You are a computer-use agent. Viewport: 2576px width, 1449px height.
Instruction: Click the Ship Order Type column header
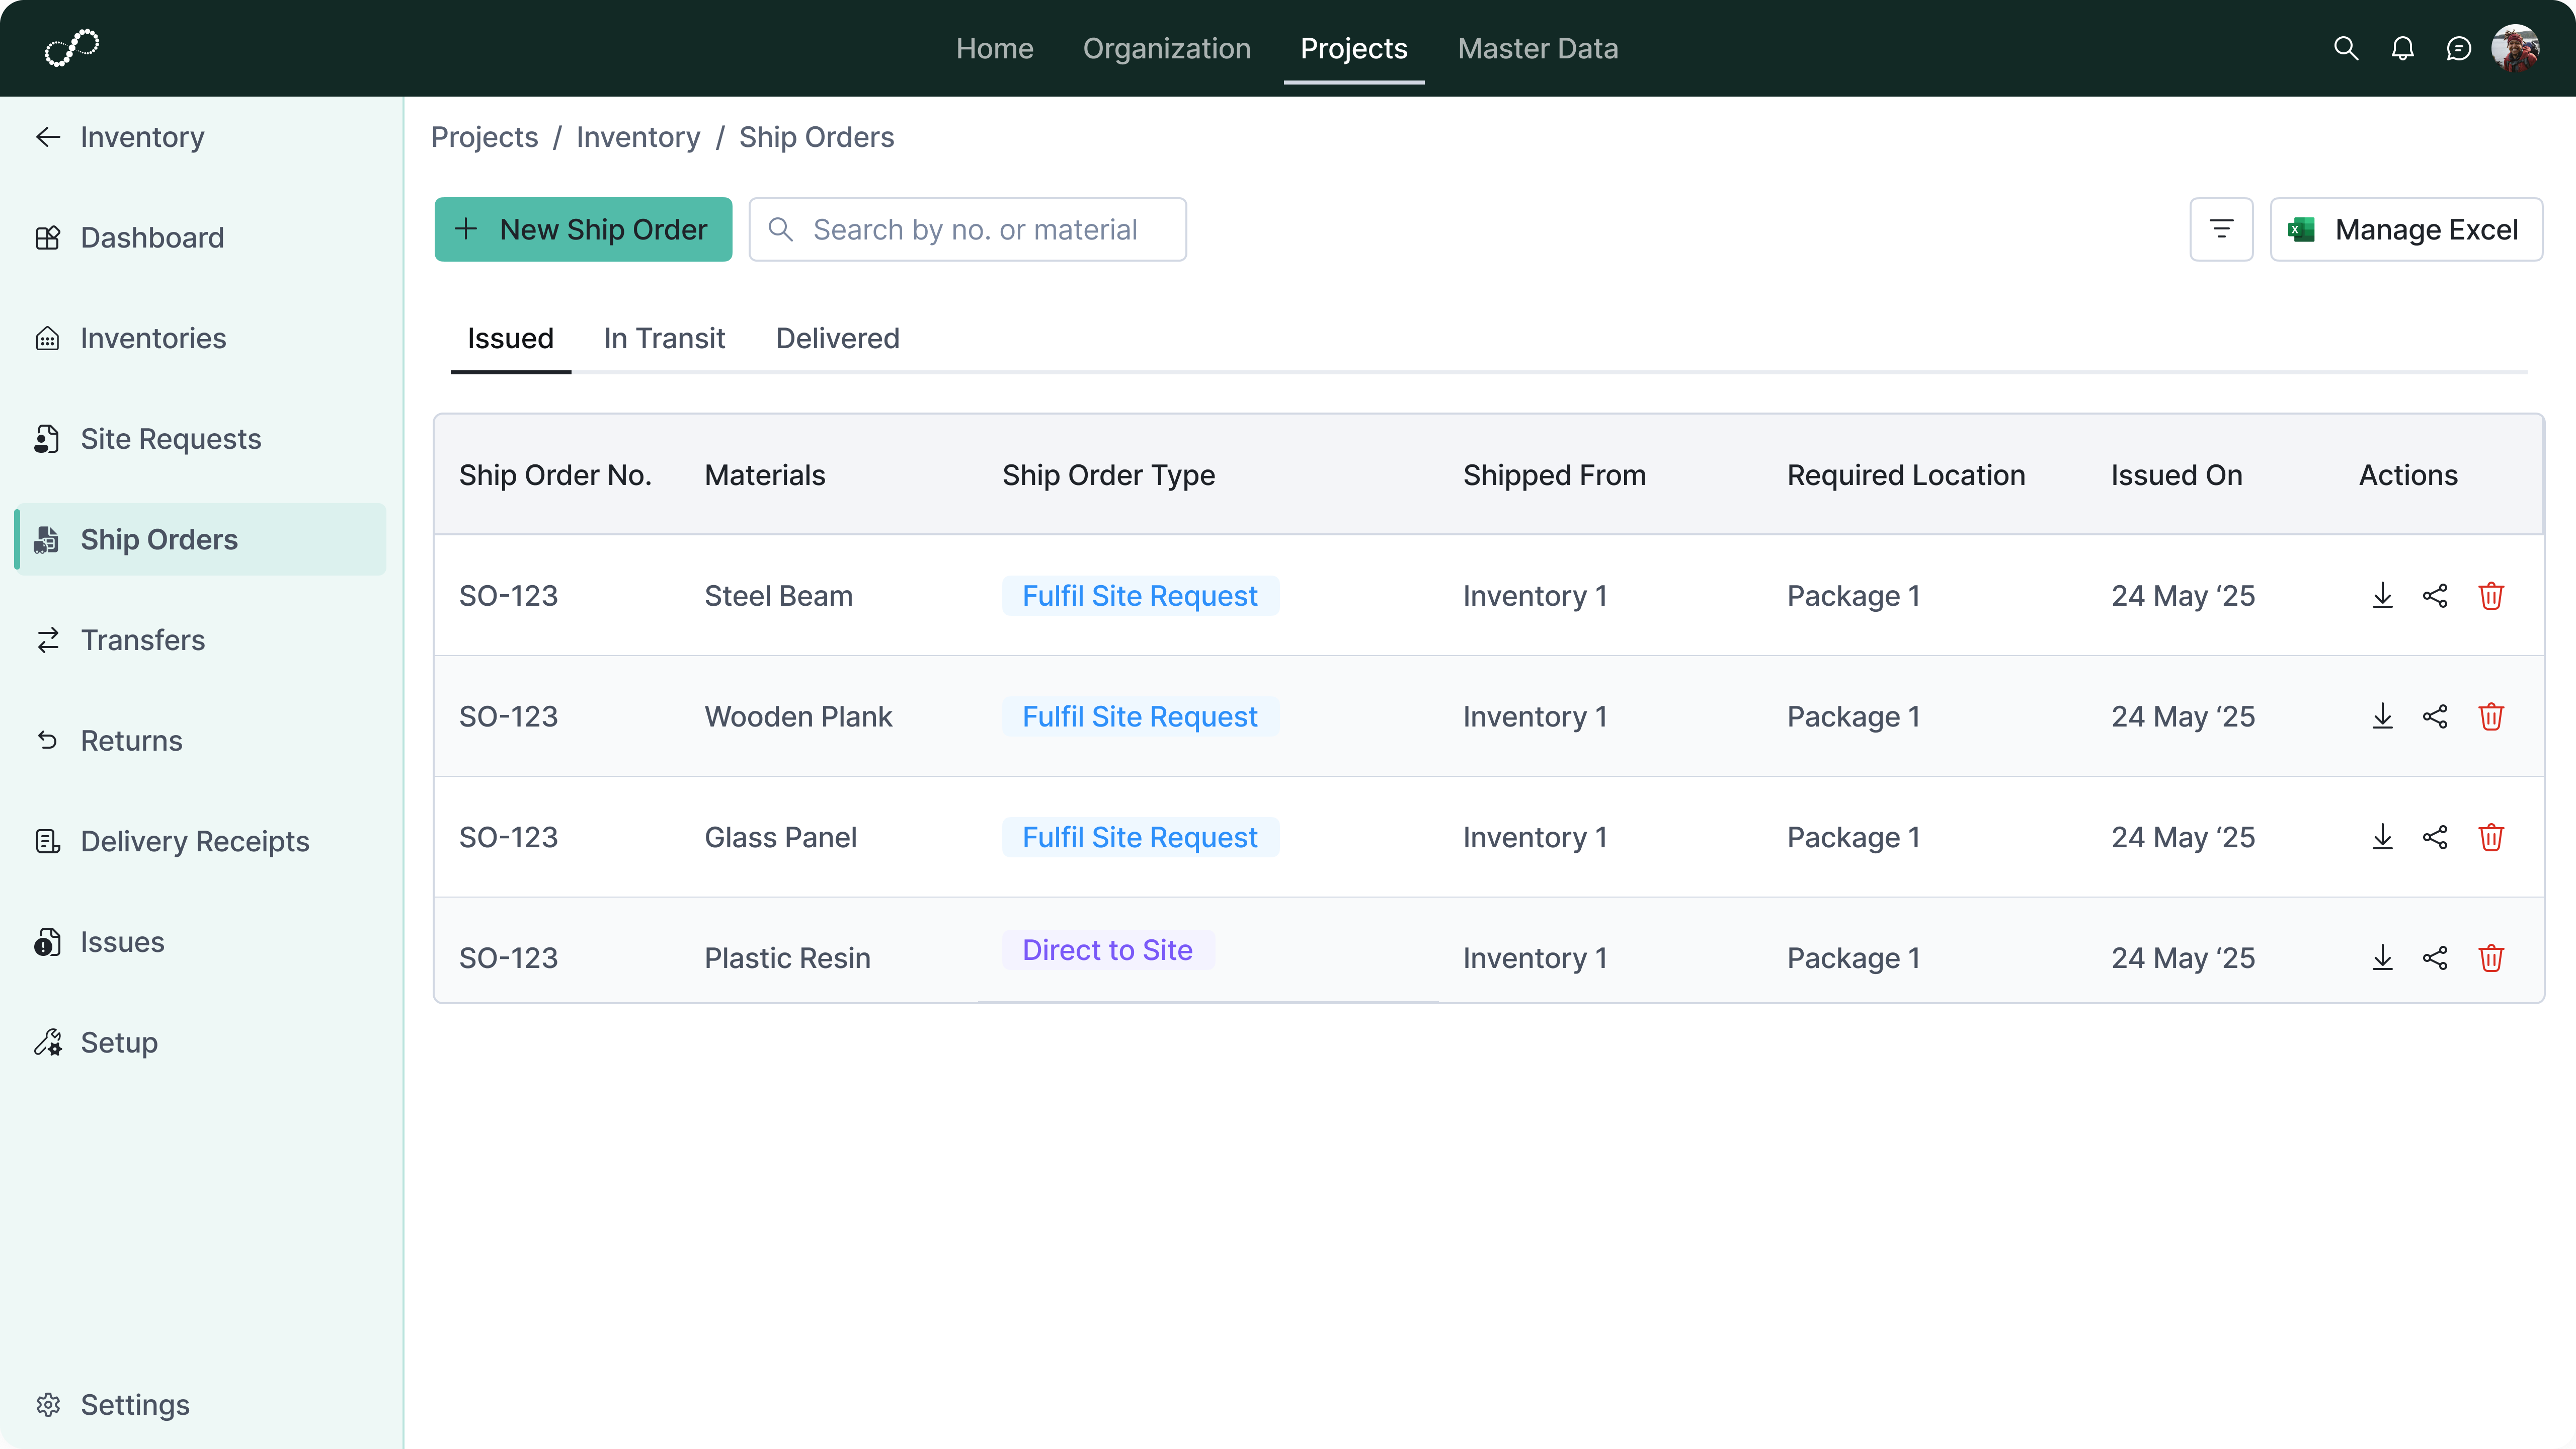click(1108, 475)
